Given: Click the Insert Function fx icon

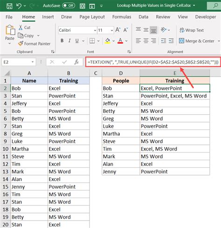Looking at the screenshot, I should point(76,62).
